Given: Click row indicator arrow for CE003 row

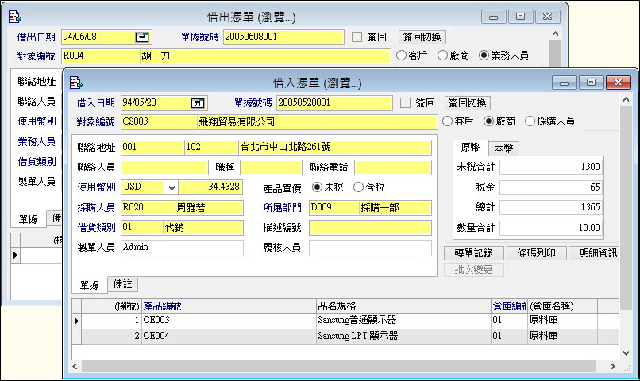Looking at the screenshot, I should tap(77, 321).
